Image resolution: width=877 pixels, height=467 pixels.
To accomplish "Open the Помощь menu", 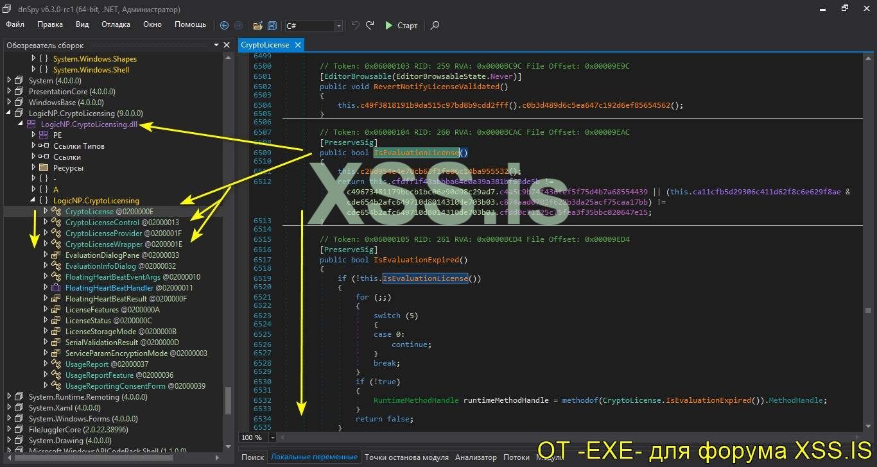I will coord(191,24).
